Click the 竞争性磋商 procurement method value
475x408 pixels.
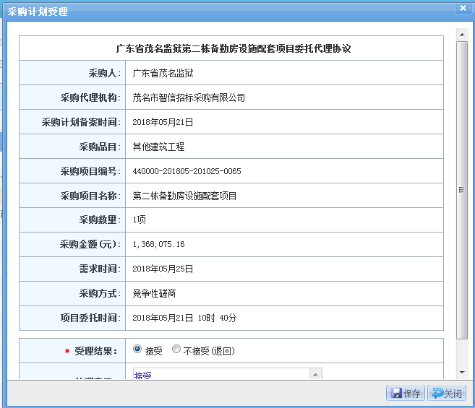point(154,294)
